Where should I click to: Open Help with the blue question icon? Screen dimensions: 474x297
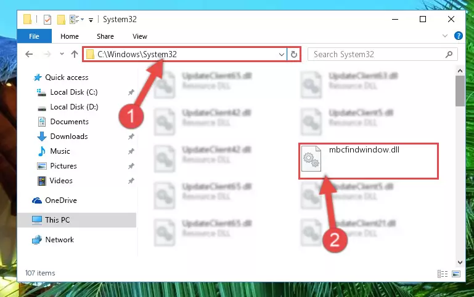[458, 36]
